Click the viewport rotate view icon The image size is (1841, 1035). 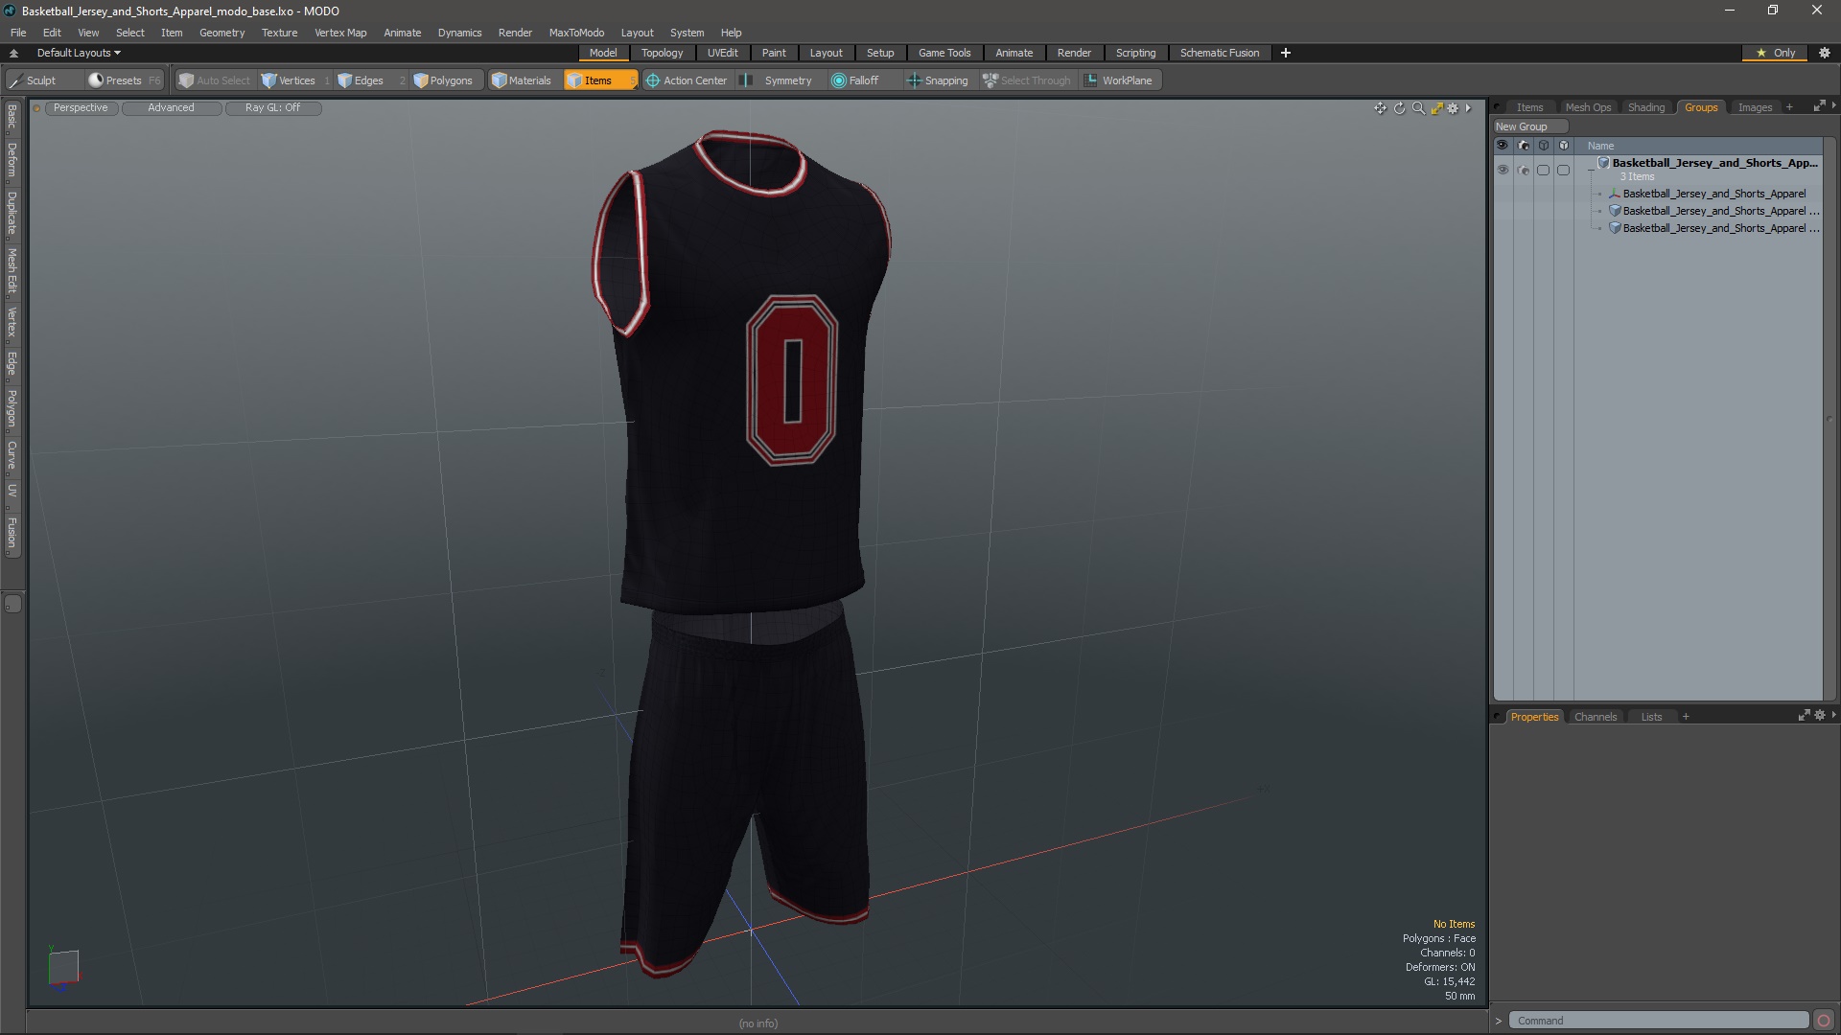[1399, 108]
